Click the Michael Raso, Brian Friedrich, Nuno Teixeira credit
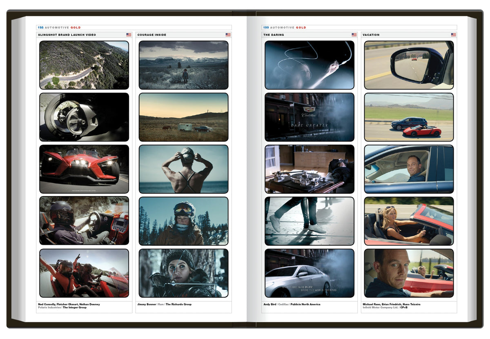Screen dimensions: 490x339 (x=392, y=304)
